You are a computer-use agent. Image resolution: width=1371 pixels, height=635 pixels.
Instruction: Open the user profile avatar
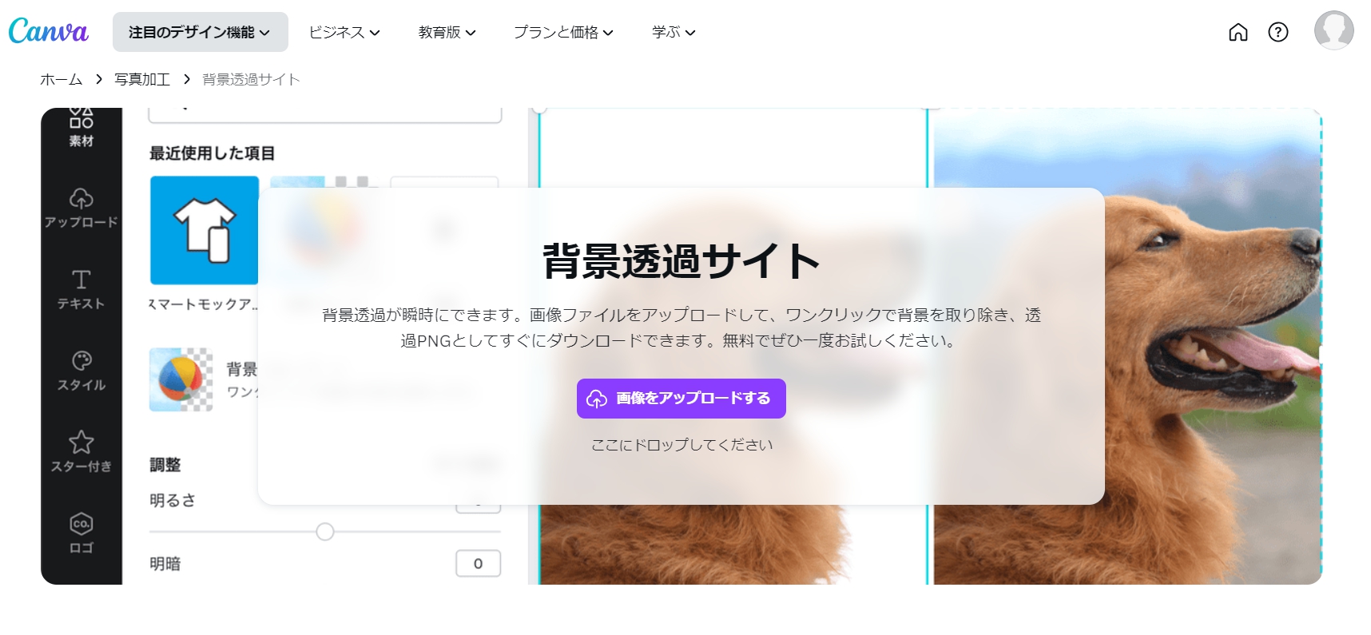[x=1333, y=31]
